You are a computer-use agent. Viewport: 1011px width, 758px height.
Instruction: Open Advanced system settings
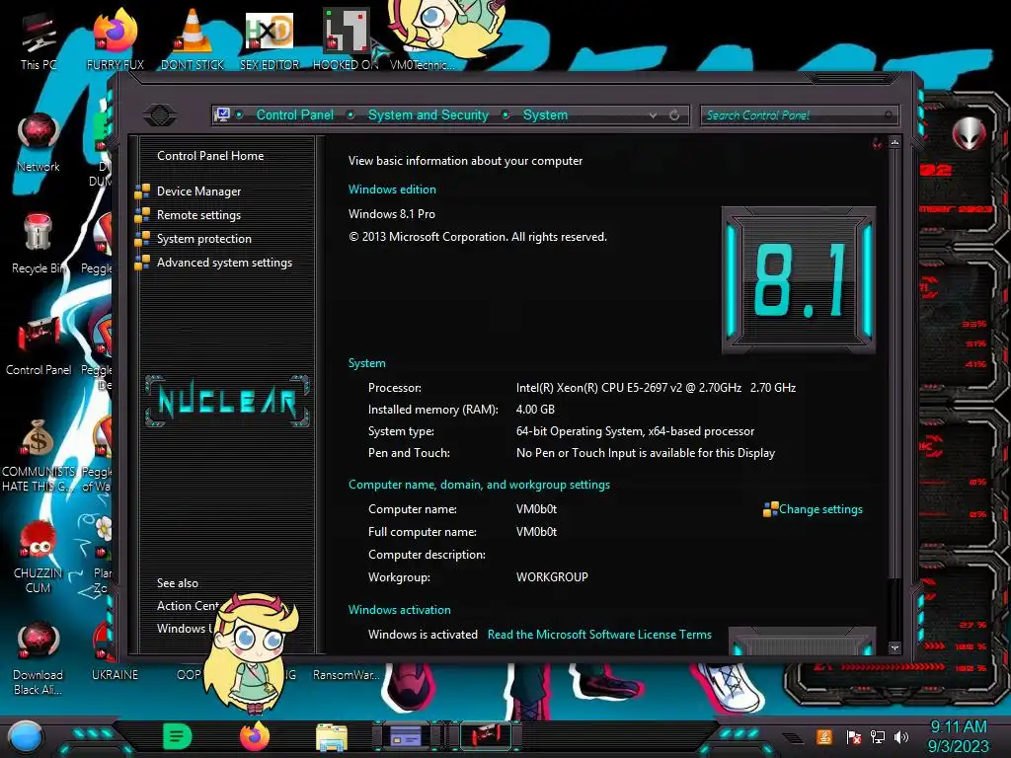tap(224, 263)
